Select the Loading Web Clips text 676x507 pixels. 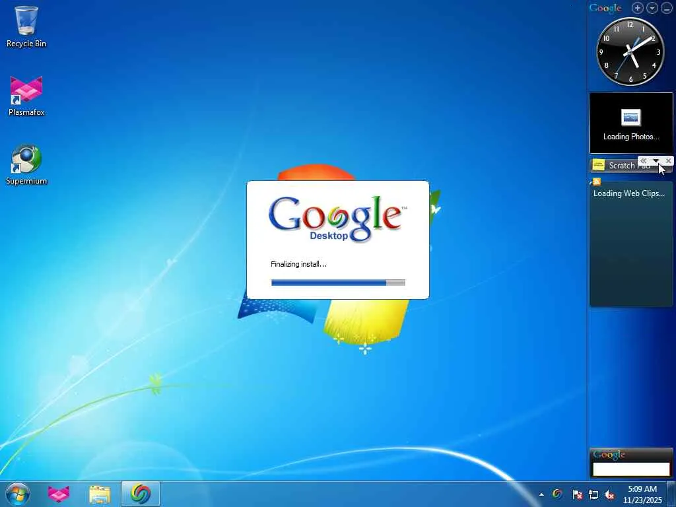click(x=629, y=193)
